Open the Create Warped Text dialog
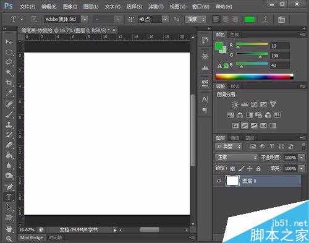The height and width of the screenshot is (243, 309). [265, 20]
